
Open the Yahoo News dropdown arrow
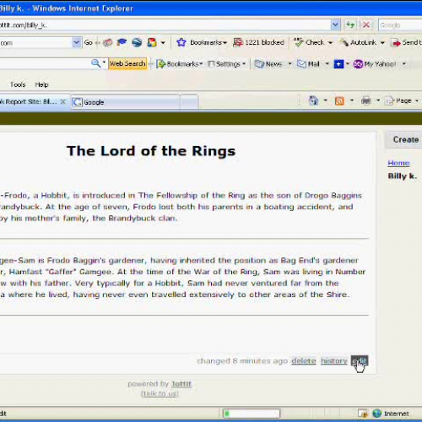pyautogui.click(x=289, y=64)
